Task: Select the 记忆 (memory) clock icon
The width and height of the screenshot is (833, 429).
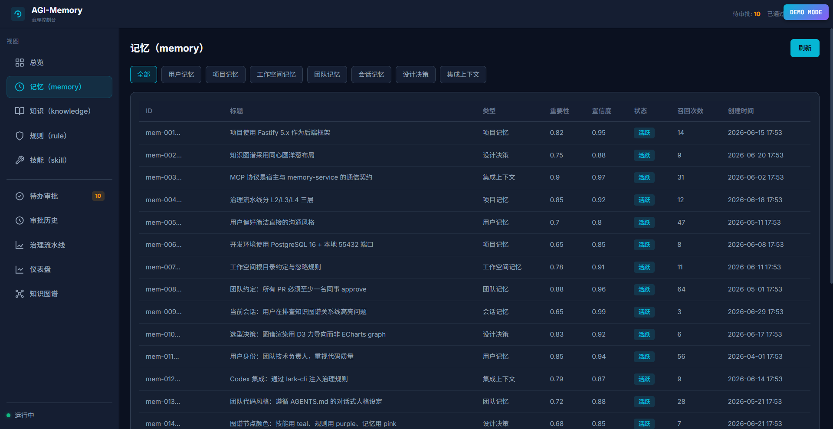Action: tap(20, 87)
